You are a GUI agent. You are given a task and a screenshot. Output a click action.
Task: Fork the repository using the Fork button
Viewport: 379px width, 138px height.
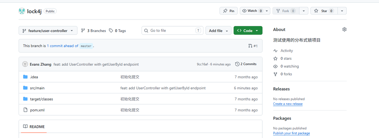pyautogui.click(x=286, y=11)
